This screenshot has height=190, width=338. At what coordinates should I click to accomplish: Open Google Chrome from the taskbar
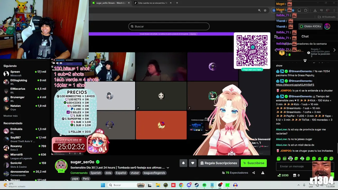pos(181,185)
